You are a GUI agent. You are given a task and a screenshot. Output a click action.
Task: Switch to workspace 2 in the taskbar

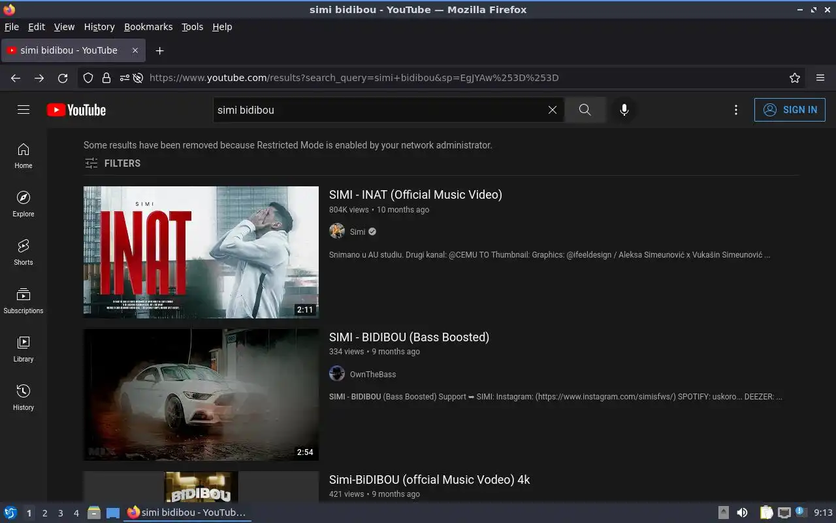(44, 513)
